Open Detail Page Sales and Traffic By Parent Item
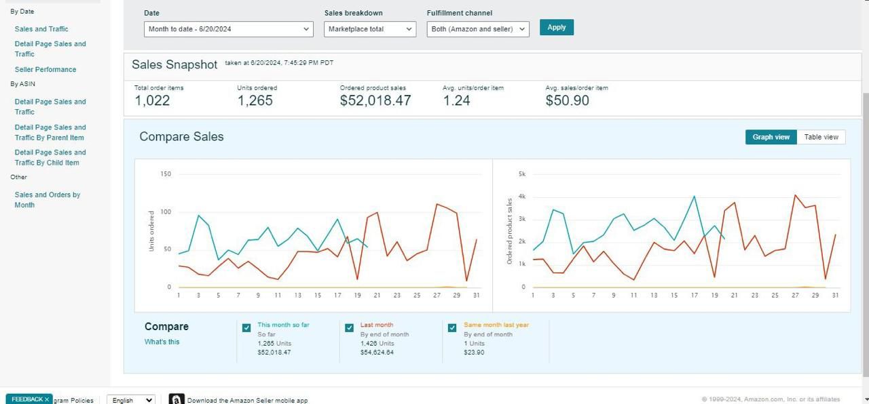The height and width of the screenshot is (404, 869). point(50,132)
